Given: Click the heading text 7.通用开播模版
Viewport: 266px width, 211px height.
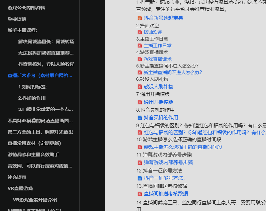Looking at the screenshot, I should (153, 94).
